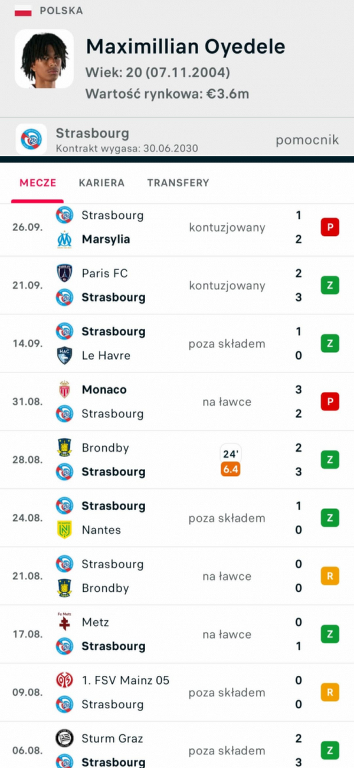Click the Polish flag icon
The image size is (354, 768).
click(23, 11)
